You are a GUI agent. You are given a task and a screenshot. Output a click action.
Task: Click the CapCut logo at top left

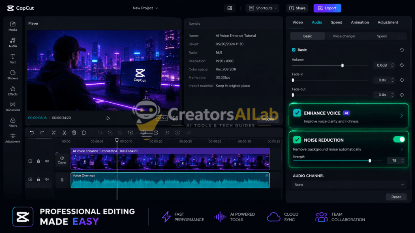pyautogui.click(x=21, y=8)
